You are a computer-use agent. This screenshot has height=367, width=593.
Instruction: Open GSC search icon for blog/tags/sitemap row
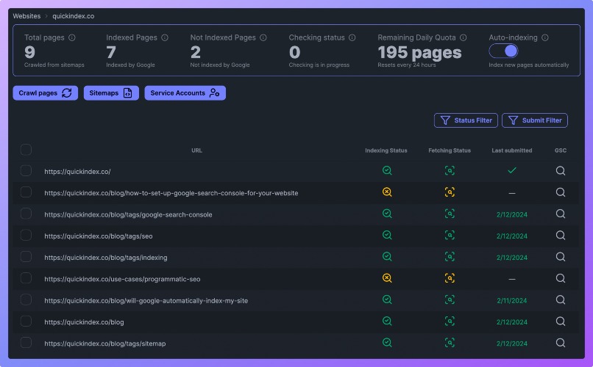pyautogui.click(x=561, y=343)
